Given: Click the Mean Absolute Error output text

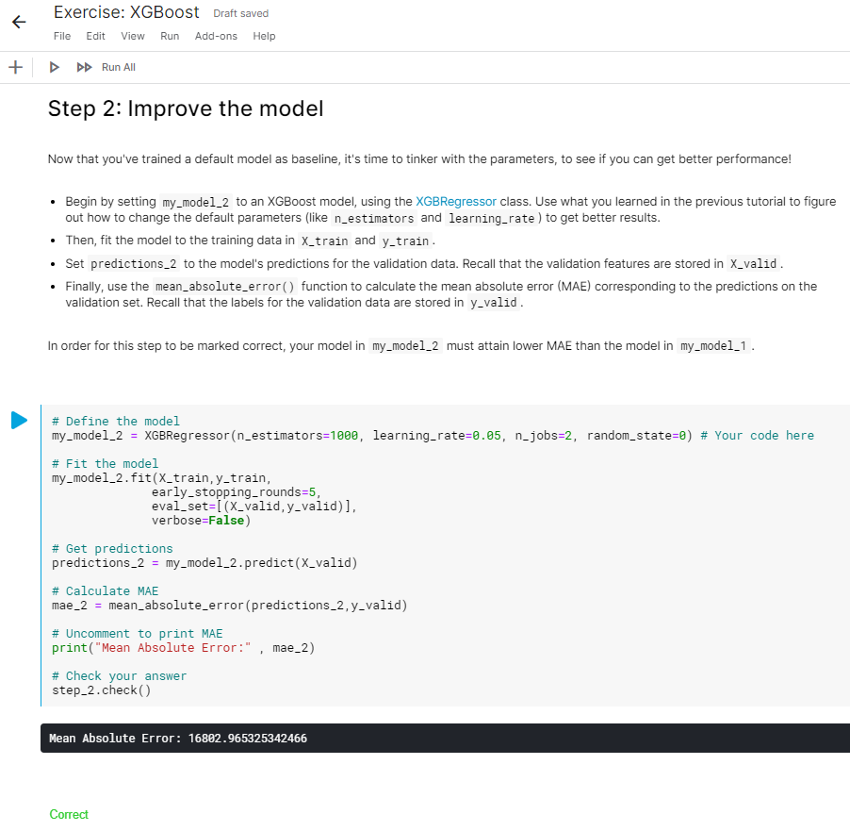Looking at the screenshot, I should [178, 739].
